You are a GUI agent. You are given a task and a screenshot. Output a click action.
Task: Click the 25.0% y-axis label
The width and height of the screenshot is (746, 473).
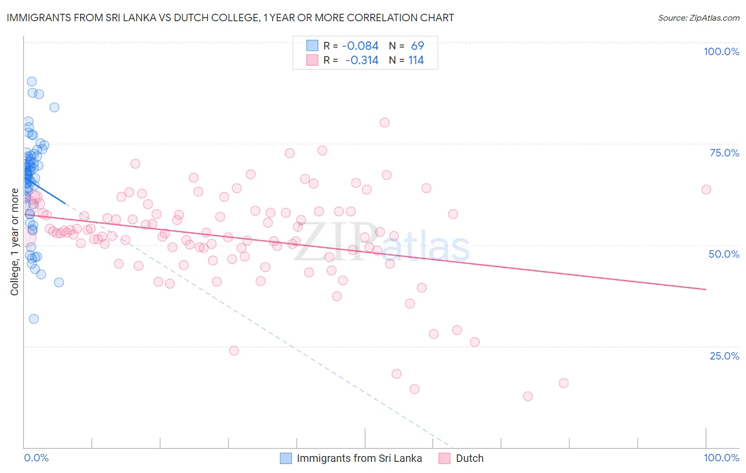click(724, 356)
